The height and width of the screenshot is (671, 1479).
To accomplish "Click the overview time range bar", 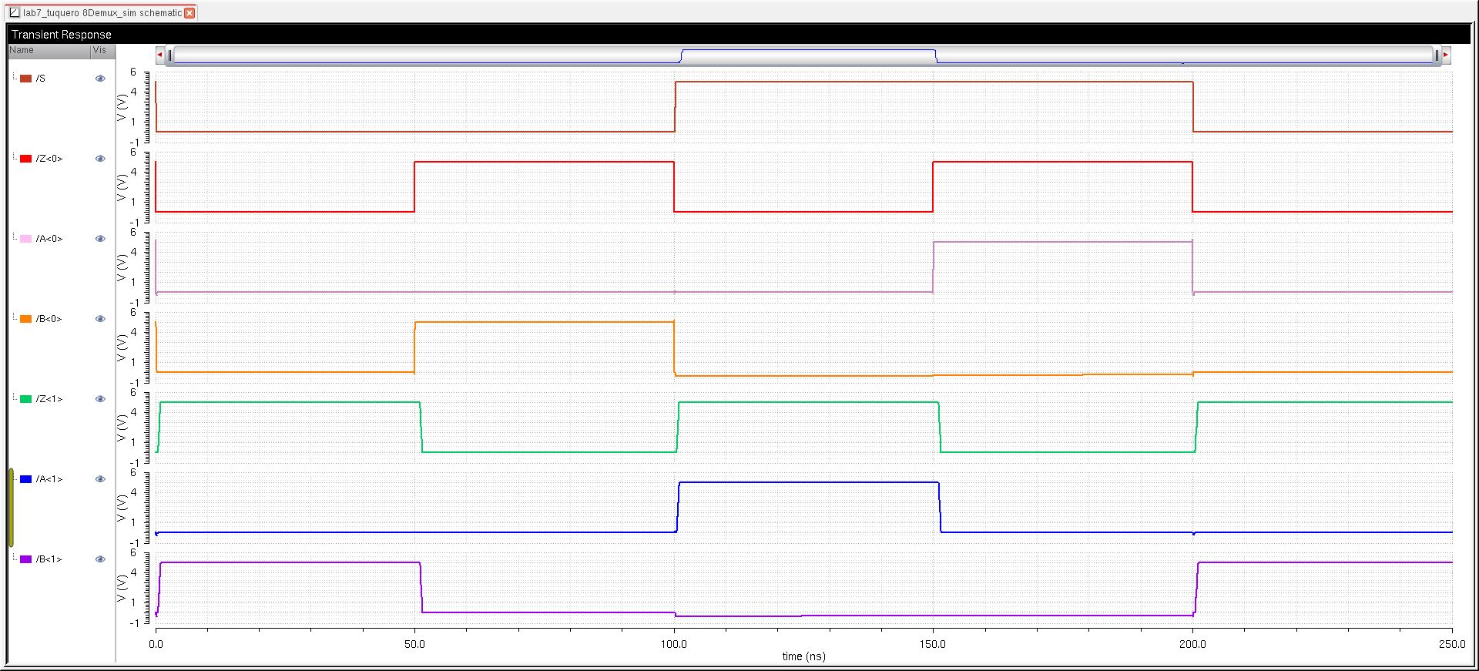I will coord(803,55).
